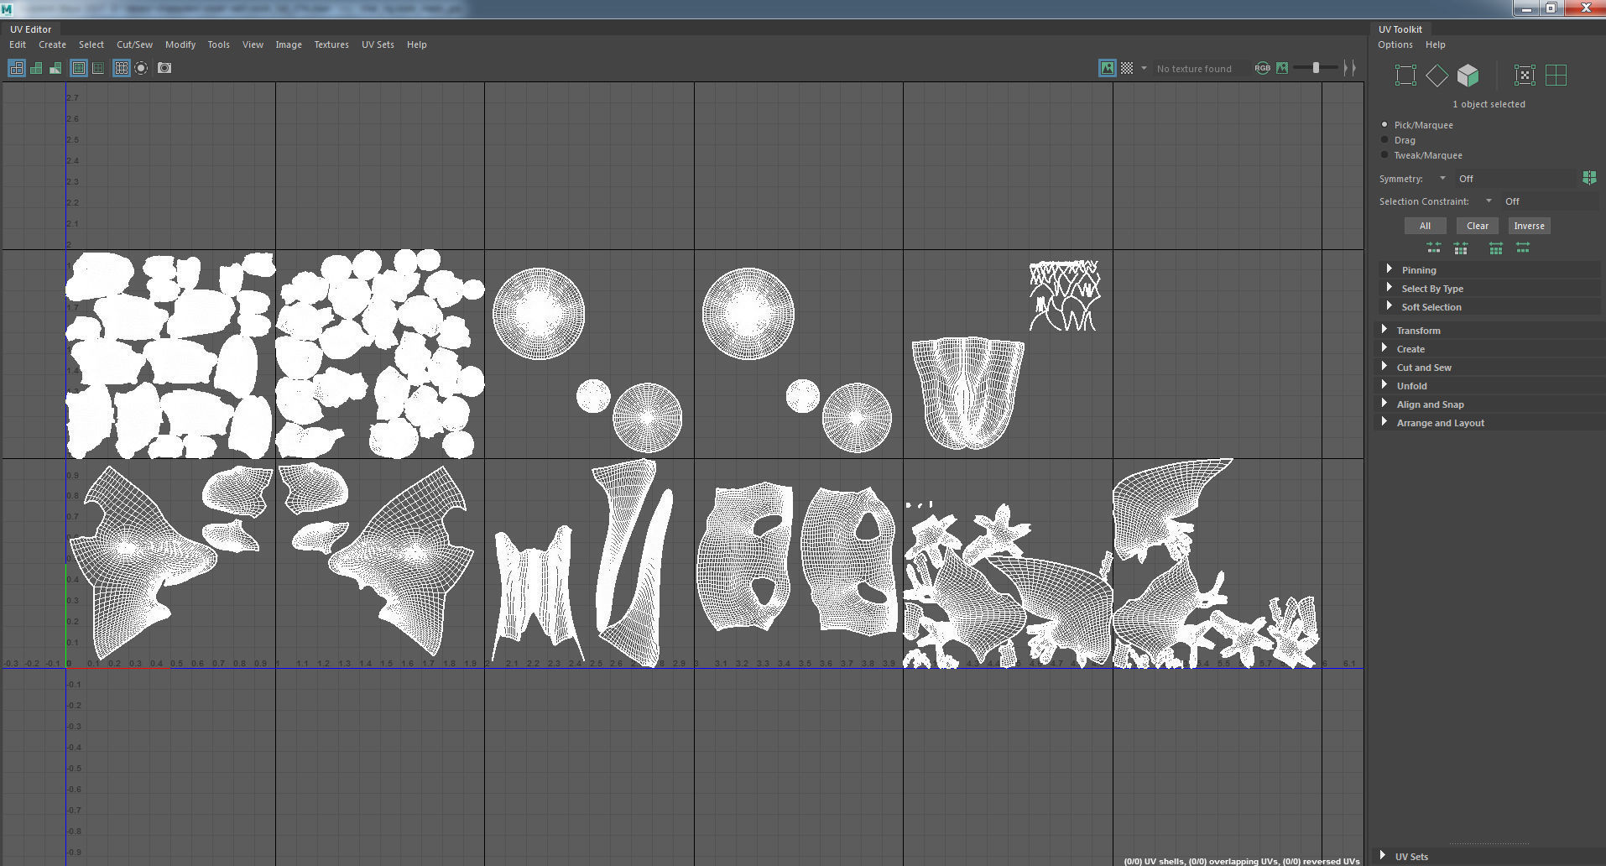Take a UV snapshot with camera icon
Viewport: 1606px width, 866px height.
click(164, 68)
